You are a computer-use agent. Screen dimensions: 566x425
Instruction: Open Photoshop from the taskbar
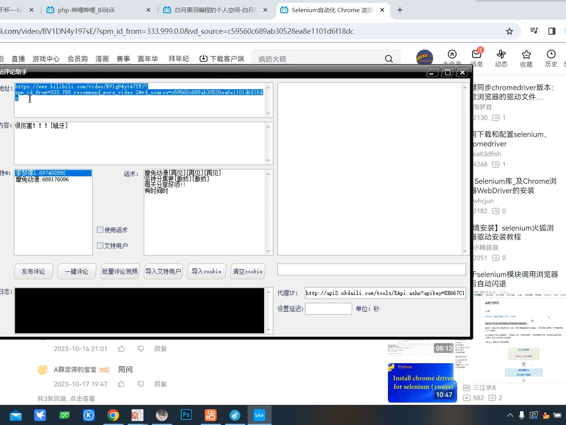click(x=186, y=415)
